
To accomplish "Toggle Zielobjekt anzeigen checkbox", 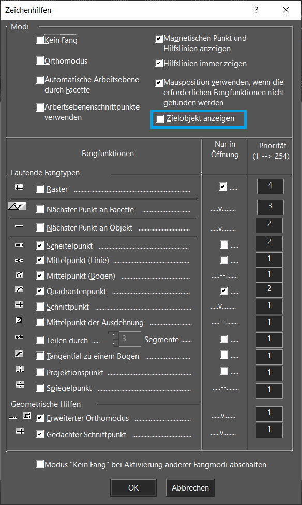I will click(160, 119).
